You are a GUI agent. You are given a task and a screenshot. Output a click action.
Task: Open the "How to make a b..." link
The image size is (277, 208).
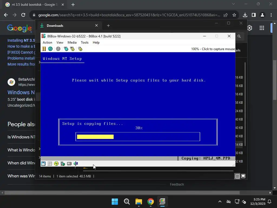pos(21,46)
